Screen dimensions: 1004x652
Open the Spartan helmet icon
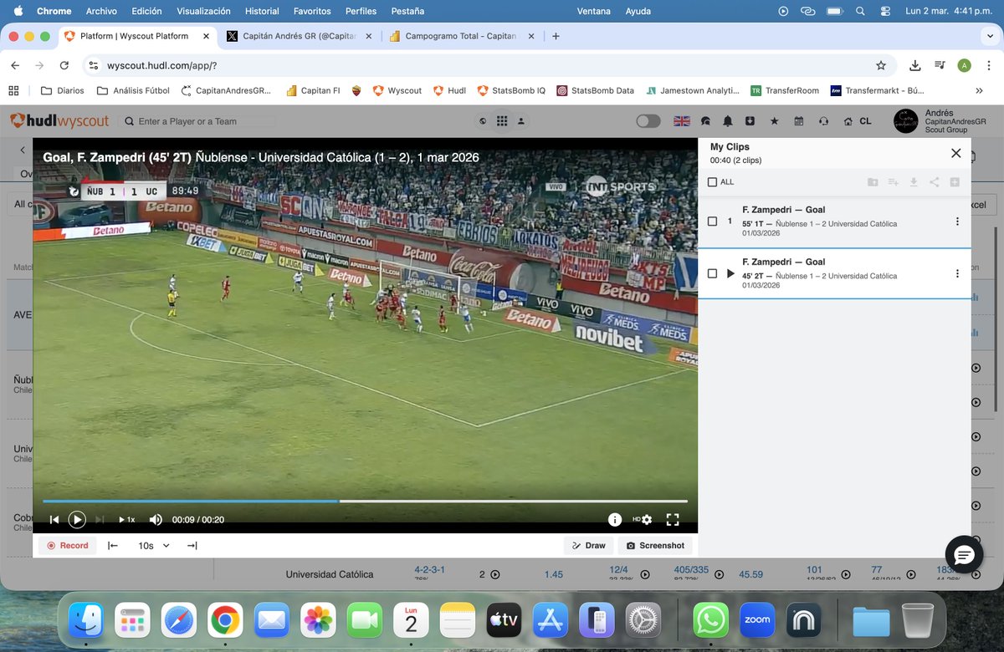click(x=705, y=121)
